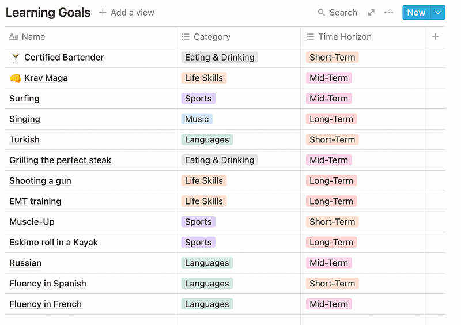Viewport: 461px width, 325px height.
Task: Click the list icon in Category header
Action: [x=186, y=37]
